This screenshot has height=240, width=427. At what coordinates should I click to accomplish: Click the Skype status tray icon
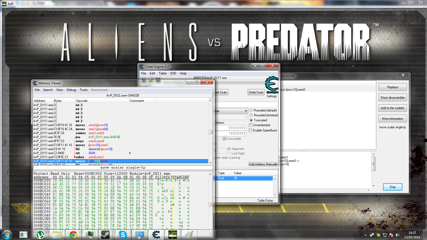pyautogui.click(x=378, y=235)
